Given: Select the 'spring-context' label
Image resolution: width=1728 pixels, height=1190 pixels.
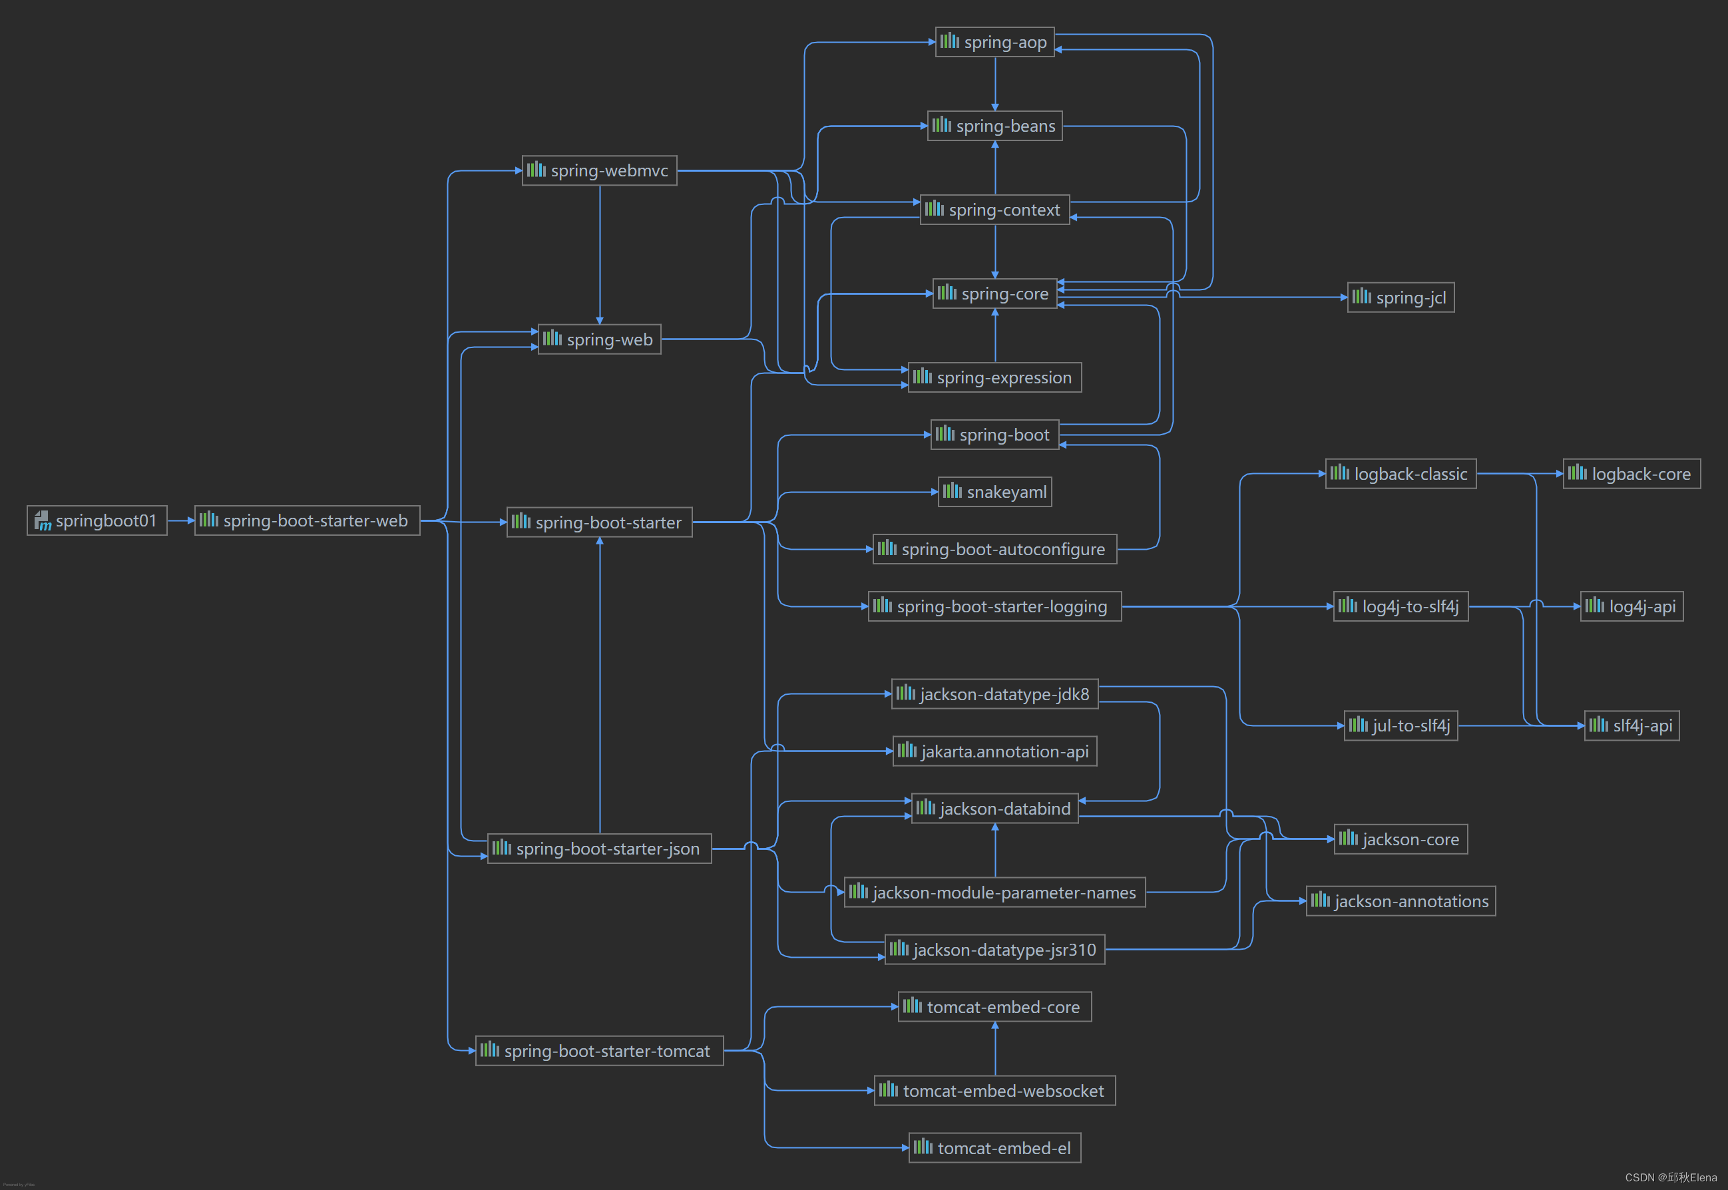Looking at the screenshot, I should (x=1004, y=210).
